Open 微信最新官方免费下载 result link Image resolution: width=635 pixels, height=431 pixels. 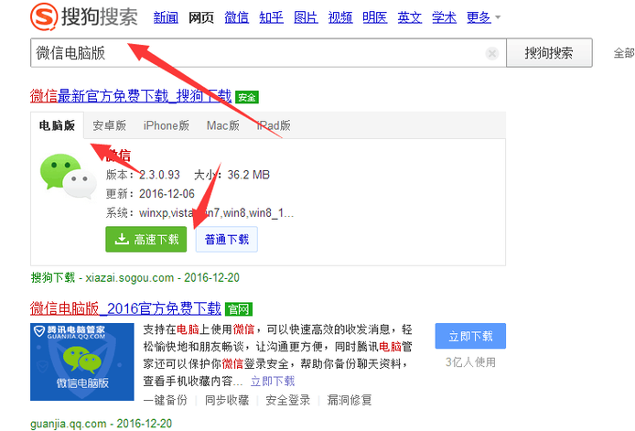click(x=131, y=96)
